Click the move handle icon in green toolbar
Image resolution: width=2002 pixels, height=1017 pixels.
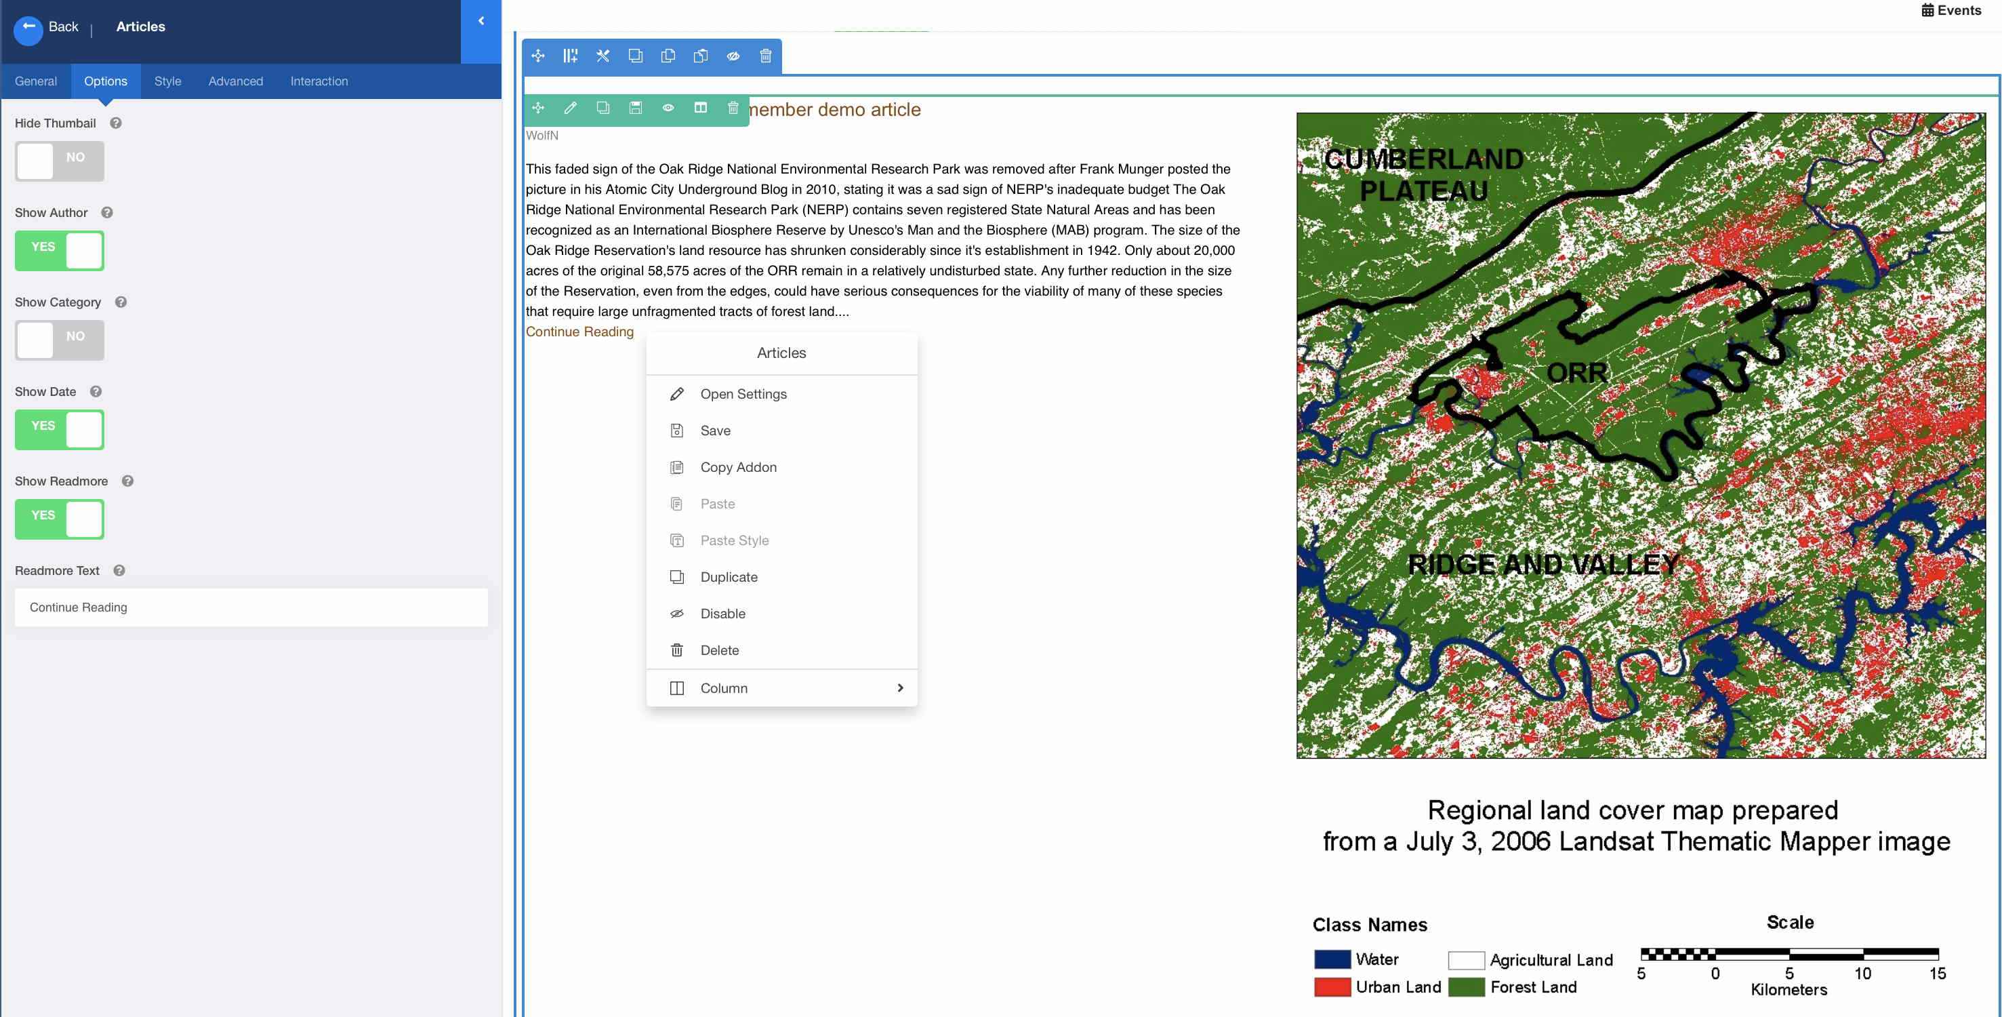538,108
